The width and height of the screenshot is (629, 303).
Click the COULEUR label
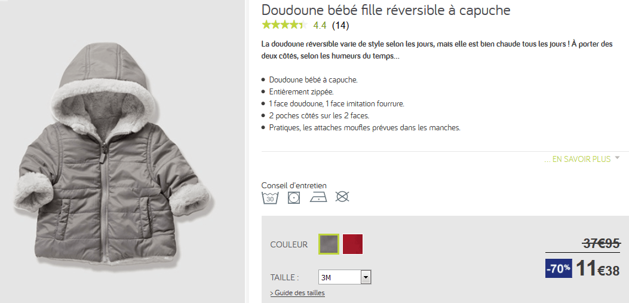point(289,244)
